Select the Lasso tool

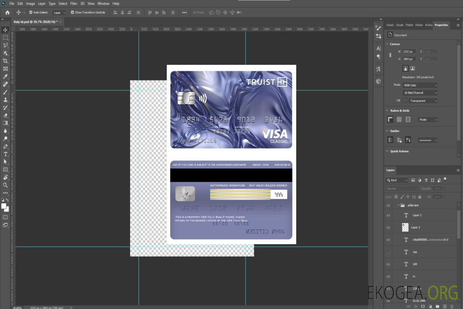[x=5, y=45]
